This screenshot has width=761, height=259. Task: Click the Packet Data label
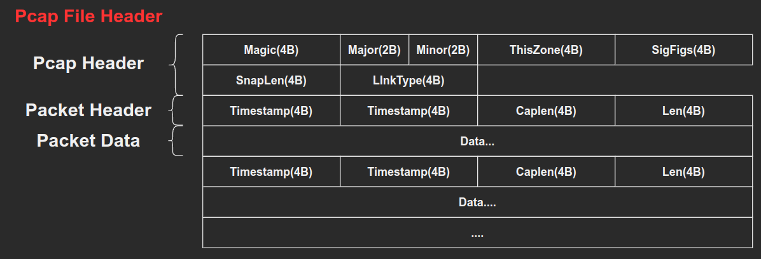click(x=88, y=140)
